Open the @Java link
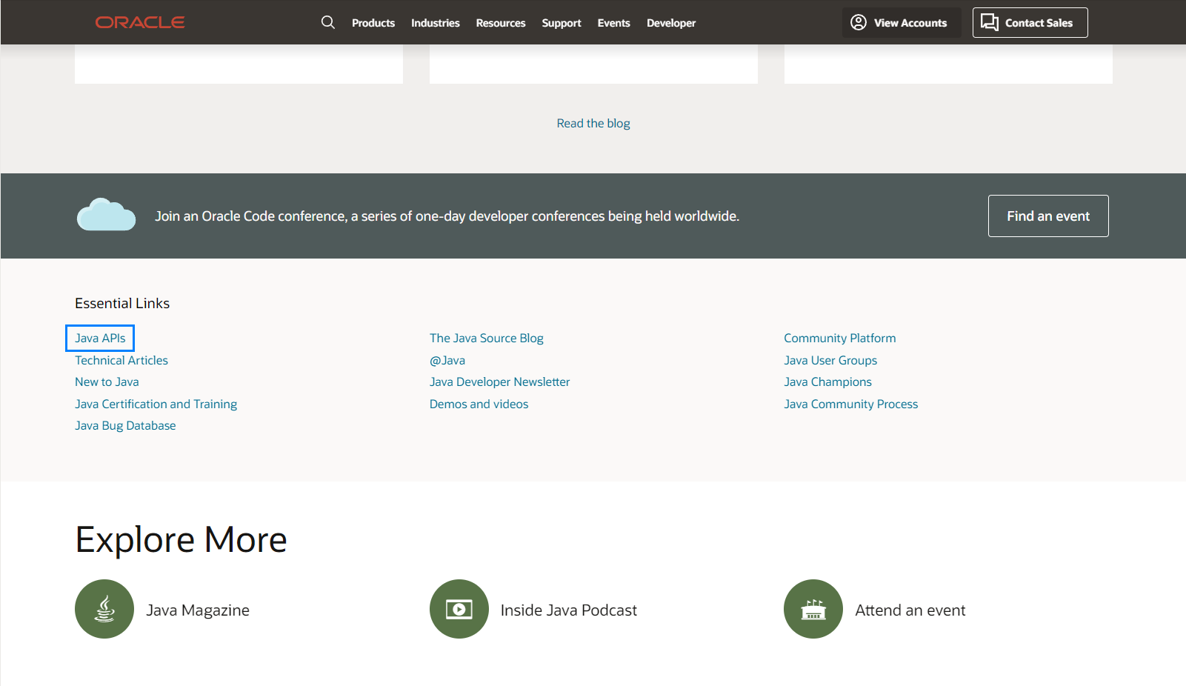 (x=447, y=360)
